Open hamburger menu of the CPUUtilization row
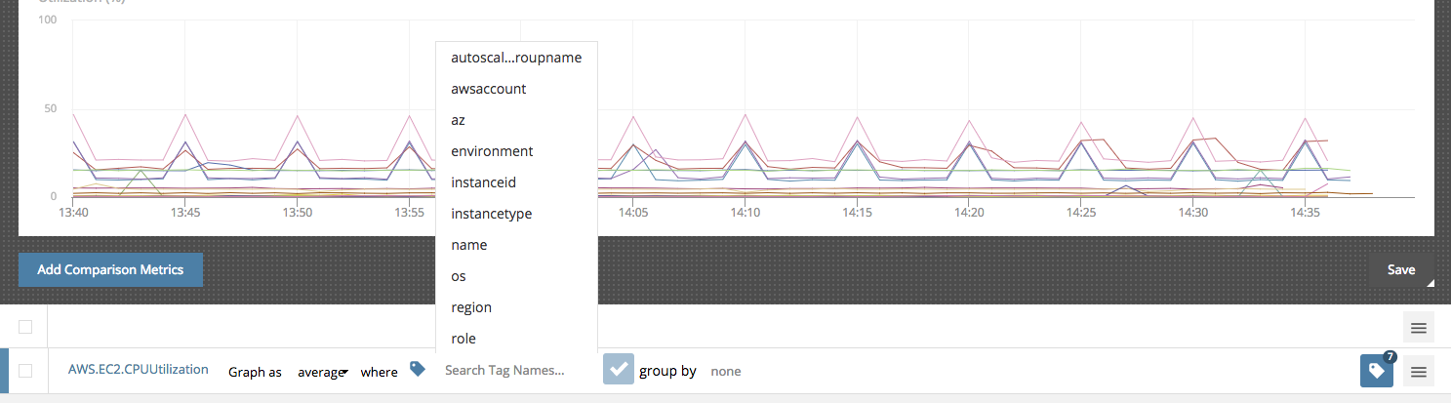This screenshot has height=403, width=1451. coord(1419,371)
